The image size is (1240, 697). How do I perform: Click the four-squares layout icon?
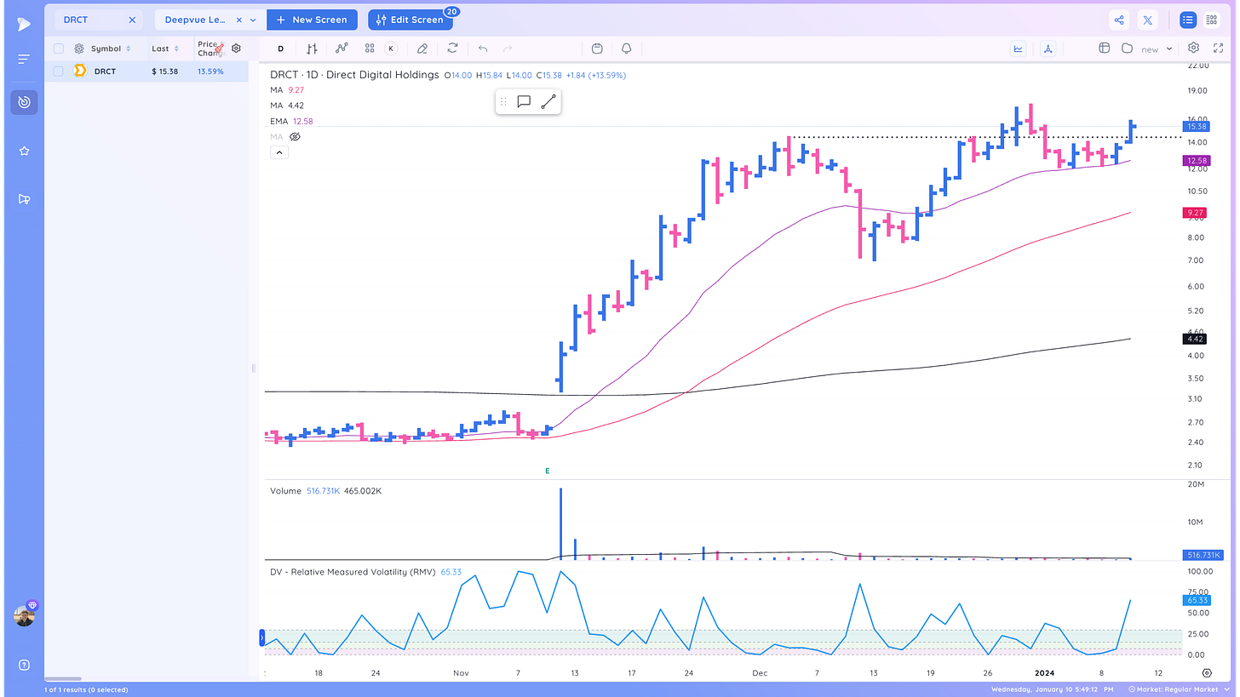[x=370, y=49]
